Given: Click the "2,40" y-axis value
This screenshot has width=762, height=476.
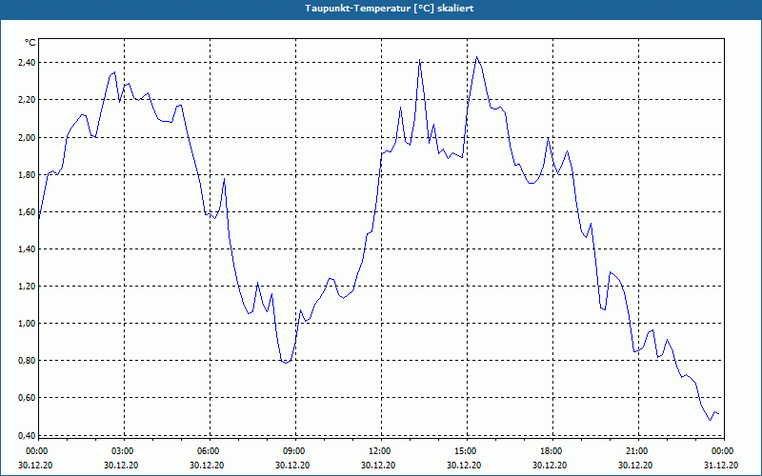Looking at the screenshot, I should [x=28, y=63].
